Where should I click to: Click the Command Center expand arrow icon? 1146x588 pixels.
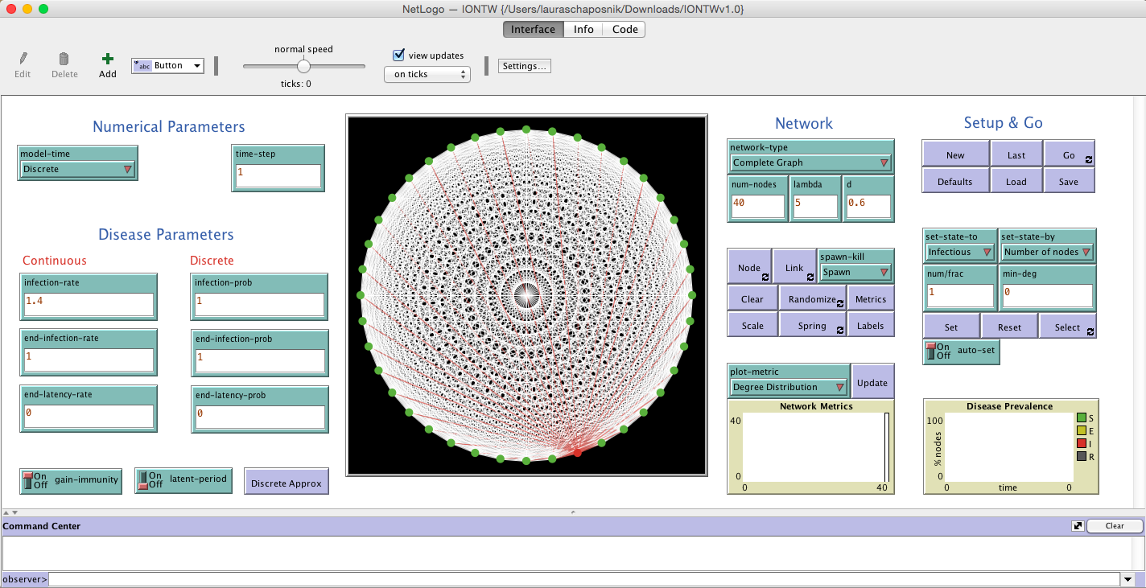click(1078, 526)
